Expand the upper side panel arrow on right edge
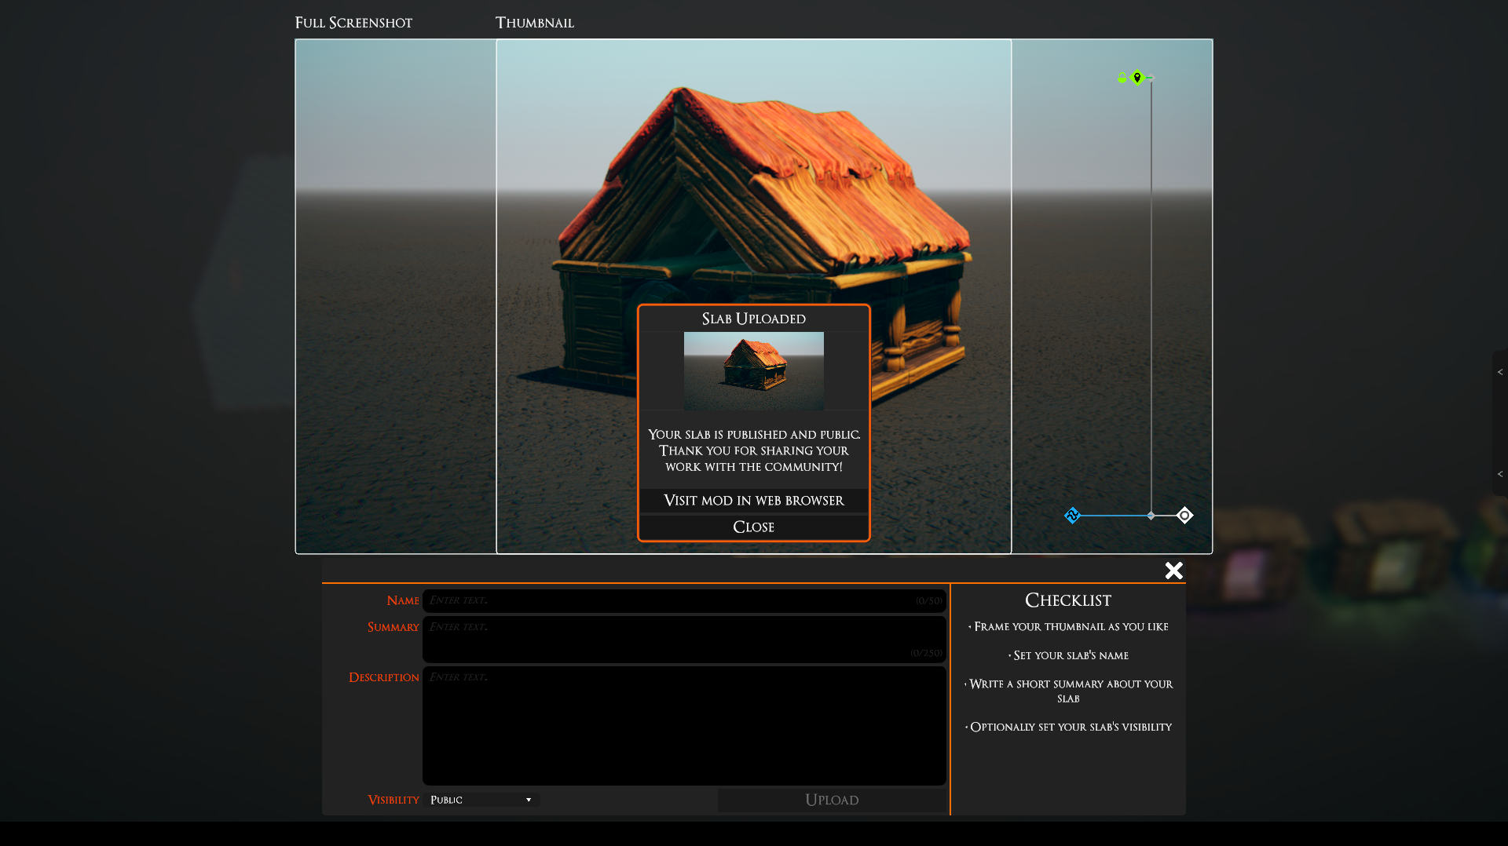Viewport: 1508px width, 846px height. 1499,373
